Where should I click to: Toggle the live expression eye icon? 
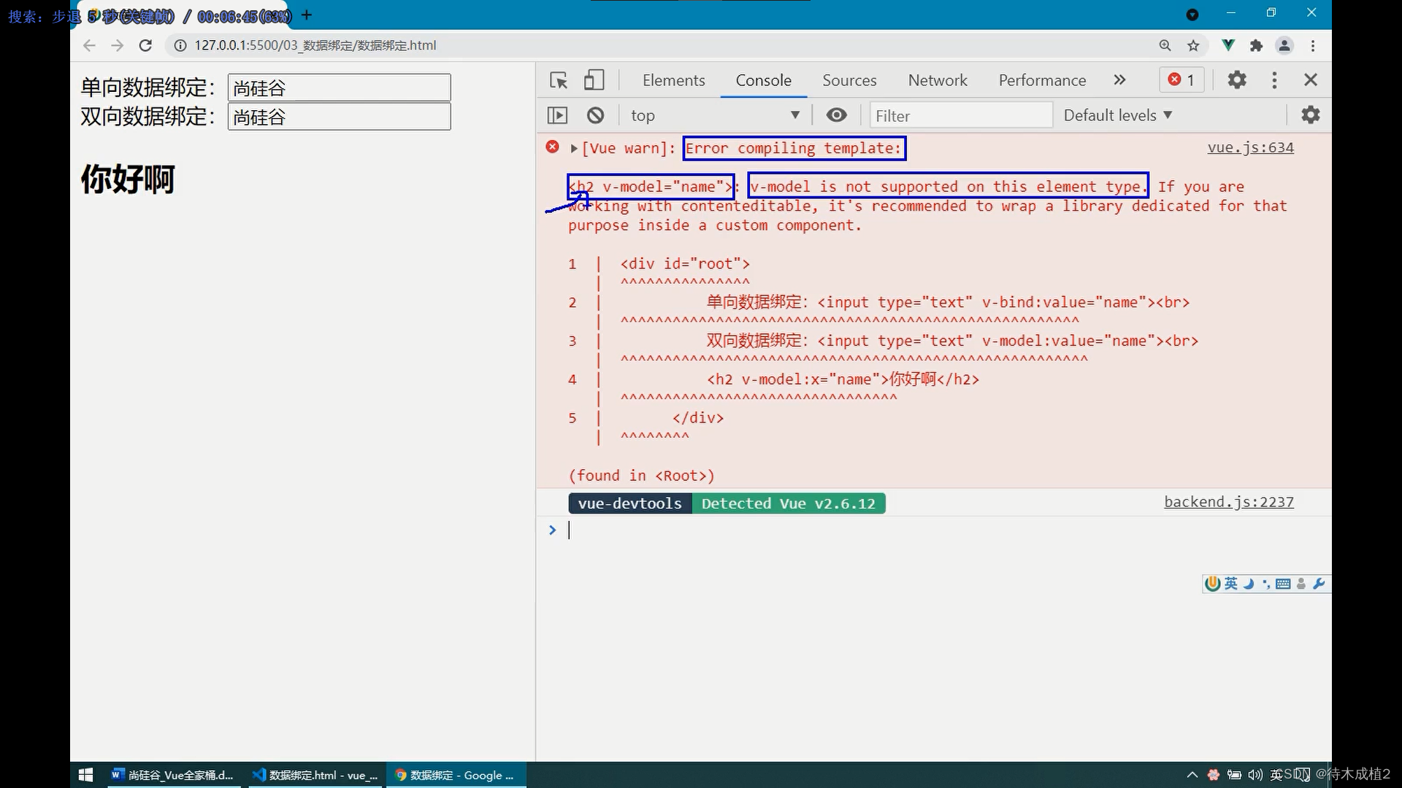pos(836,115)
